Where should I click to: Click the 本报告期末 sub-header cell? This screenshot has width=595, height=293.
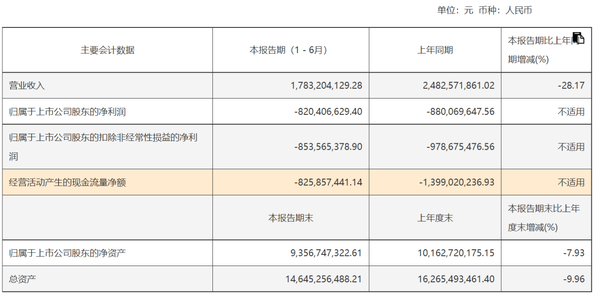click(291, 218)
